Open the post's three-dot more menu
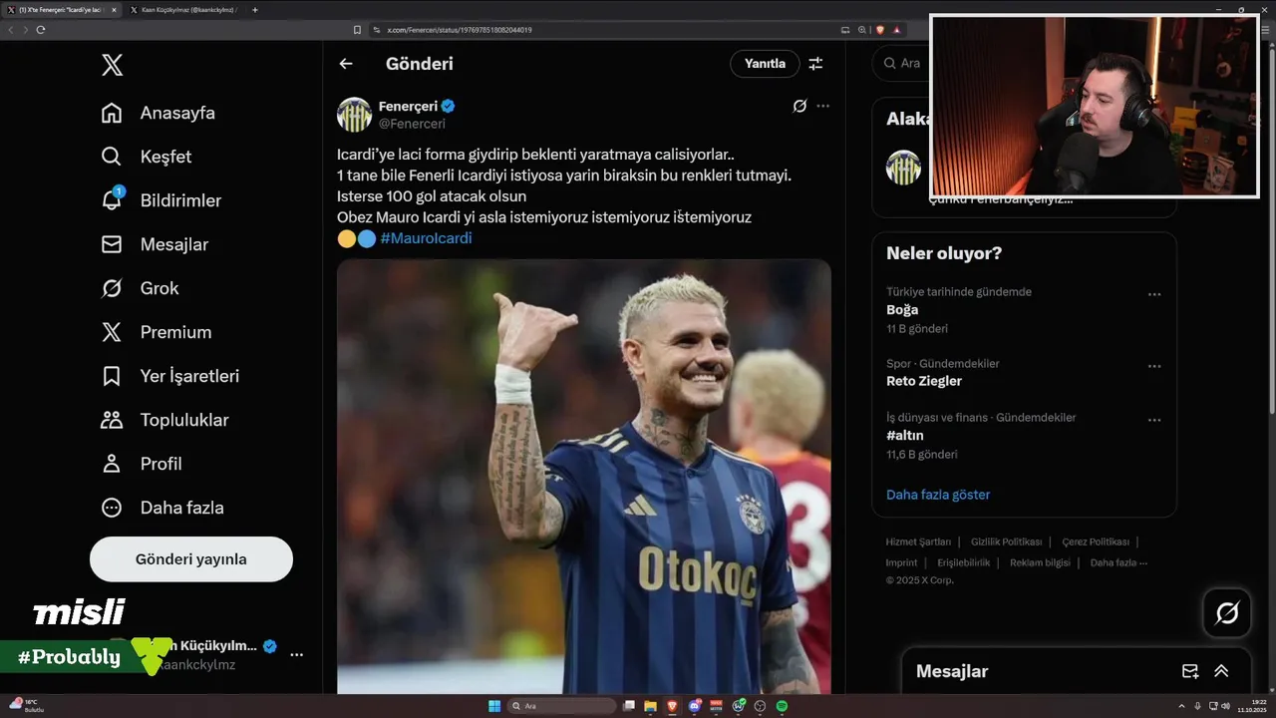The width and height of the screenshot is (1276, 718). tap(822, 106)
